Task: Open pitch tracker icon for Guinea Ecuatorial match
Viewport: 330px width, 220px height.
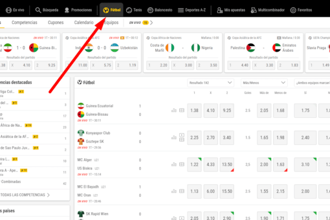Action: [182, 111]
